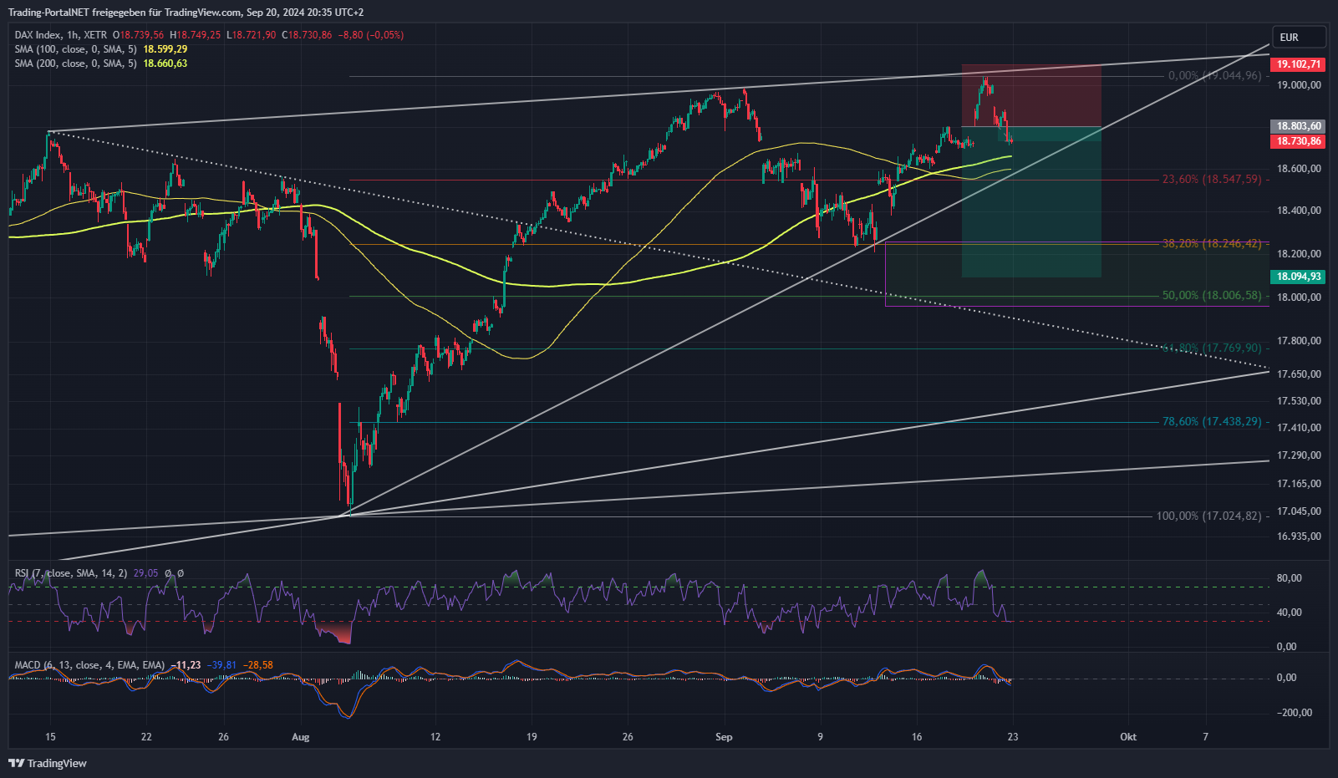Click the red 18.730,86 last price label
The height and width of the screenshot is (778, 1338).
[x=1298, y=141]
